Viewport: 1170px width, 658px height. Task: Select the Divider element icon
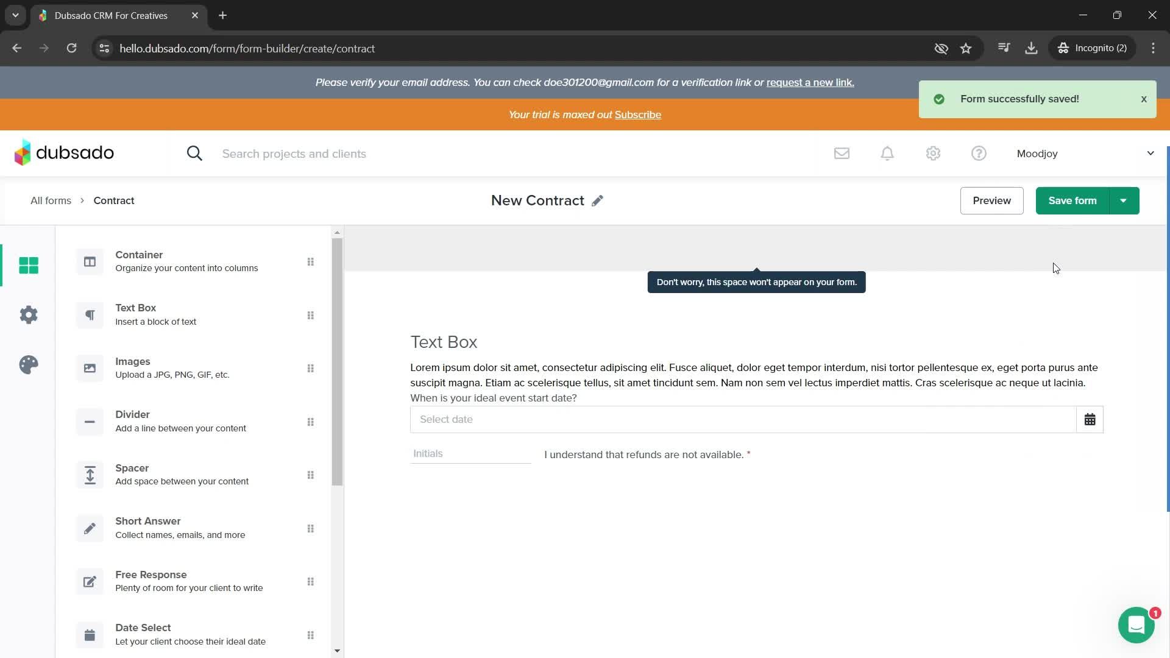[x=90, y=422]
